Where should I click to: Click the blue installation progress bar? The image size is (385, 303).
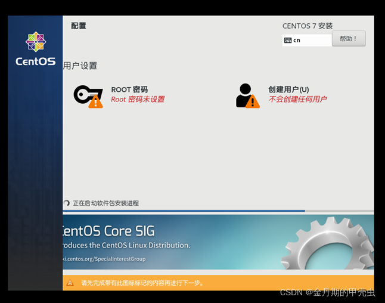(x=218, y=211)
